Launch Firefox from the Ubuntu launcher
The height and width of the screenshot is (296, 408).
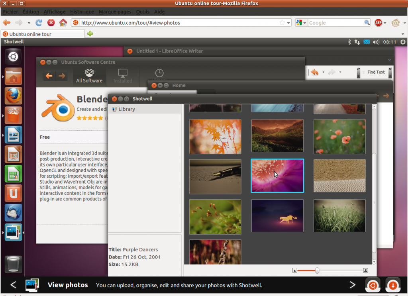pos(13,96)
